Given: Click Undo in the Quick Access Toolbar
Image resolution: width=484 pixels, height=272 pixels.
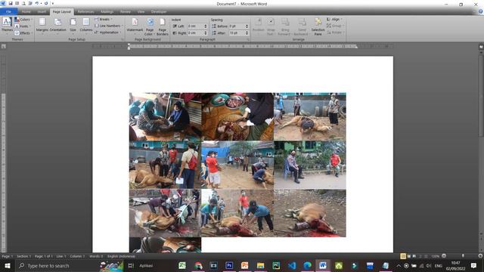Looking at the screenshot, I should (x=37, y=3).
